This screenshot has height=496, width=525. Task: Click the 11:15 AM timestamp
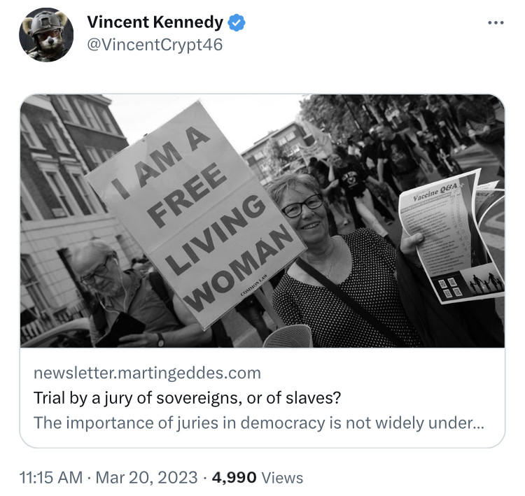[51, 478]
